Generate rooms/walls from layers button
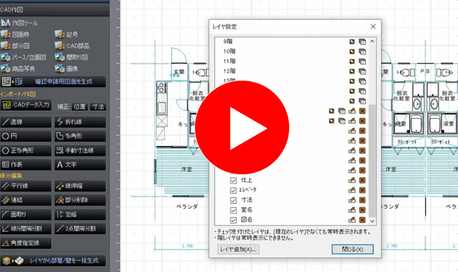Image resolution: width=458 pixels, height=272 pixels. [53, 261]
